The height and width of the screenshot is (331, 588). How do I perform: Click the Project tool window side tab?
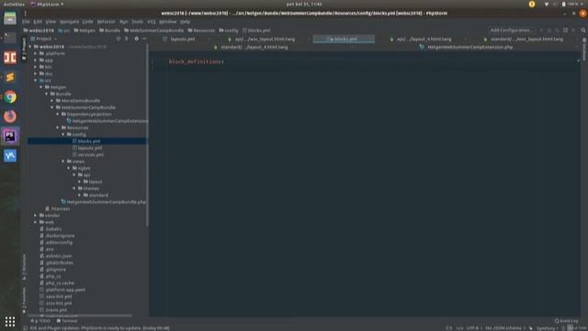pos(25,49)
